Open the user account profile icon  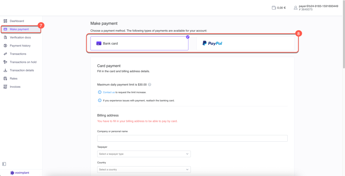(295, 8)
